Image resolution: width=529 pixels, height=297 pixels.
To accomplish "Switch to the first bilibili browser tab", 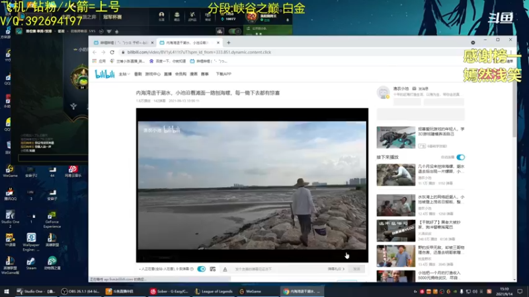I will 123,43.
